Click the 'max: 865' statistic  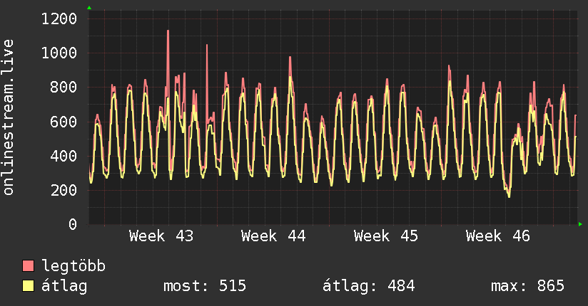tap(527, 286)
